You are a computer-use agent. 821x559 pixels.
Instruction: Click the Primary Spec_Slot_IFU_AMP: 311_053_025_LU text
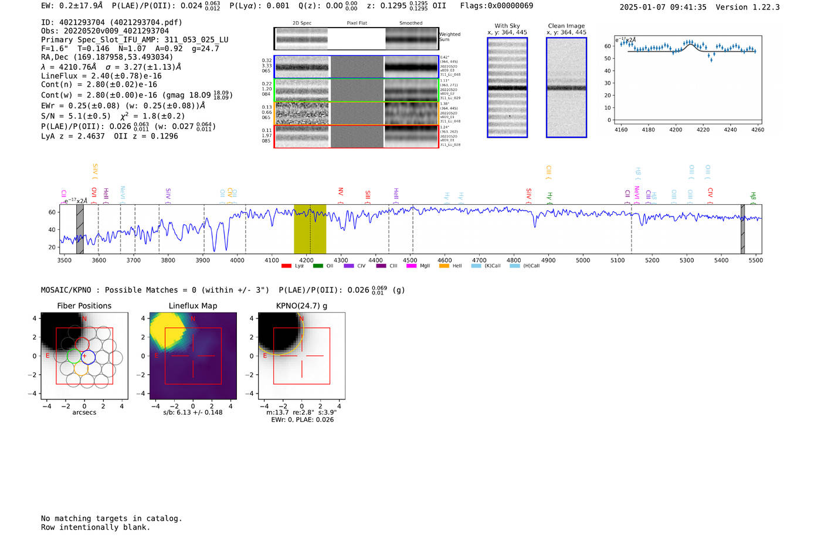coord(135,40)
